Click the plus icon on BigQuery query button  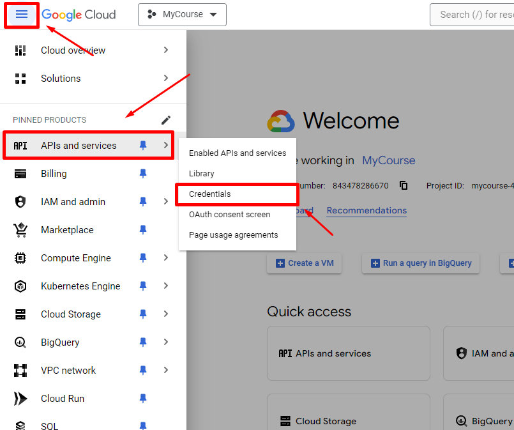pyautogui.click(x=375, y=263)
